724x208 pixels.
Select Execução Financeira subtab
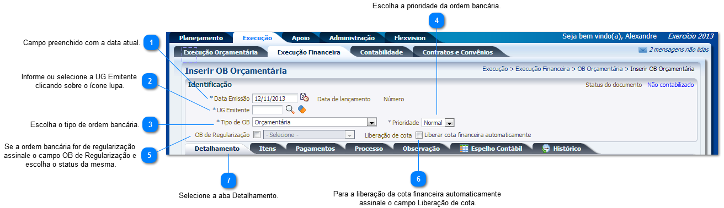pos(308,52)
